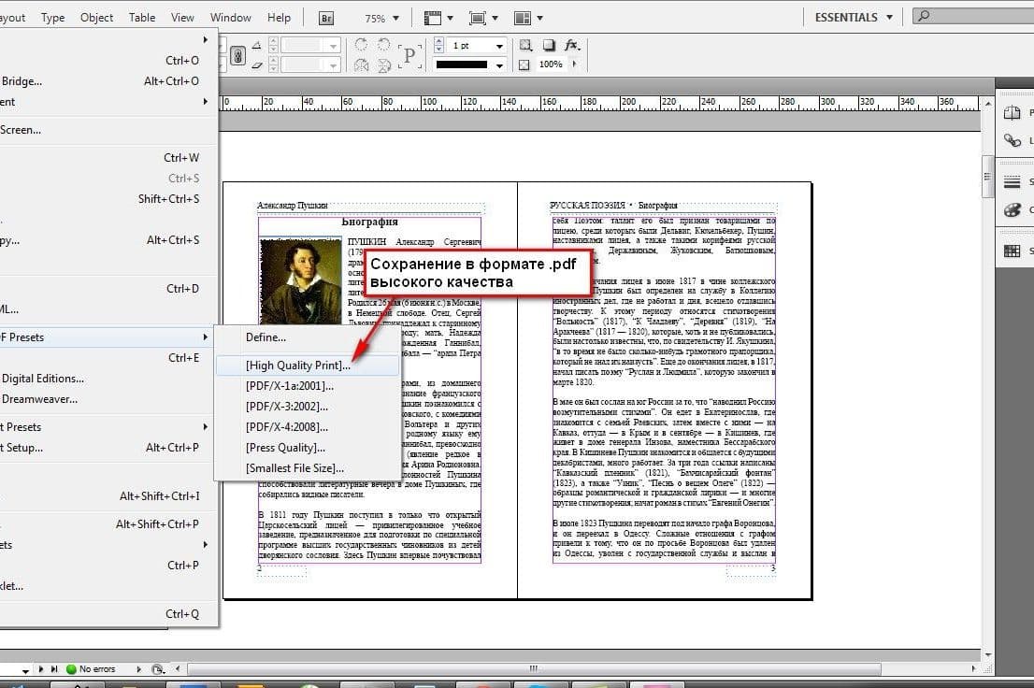Viewport: 1034px width, 688px height.
Task: Click menu entry with shortcut Ctrl+W
Action: [108, 158]
